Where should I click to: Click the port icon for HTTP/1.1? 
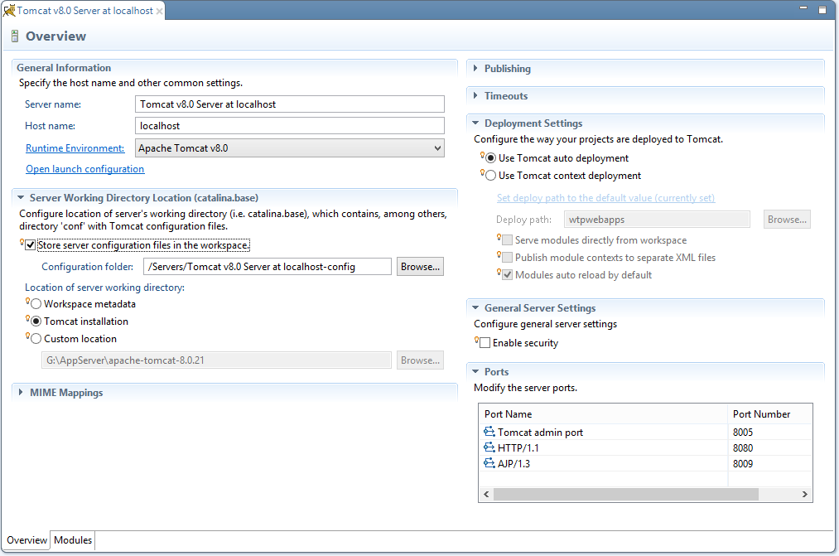[489, 447]
